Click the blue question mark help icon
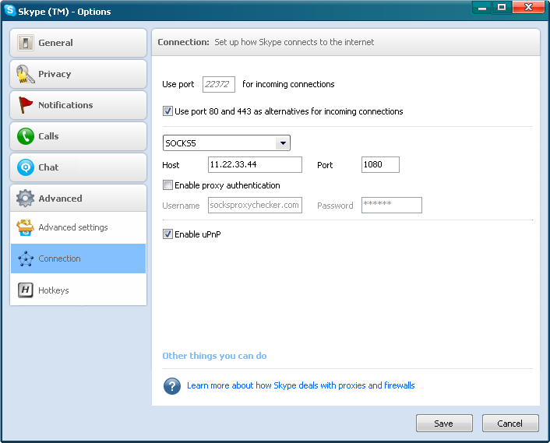This screenshot has width=550, height=443. coord(172,386)
